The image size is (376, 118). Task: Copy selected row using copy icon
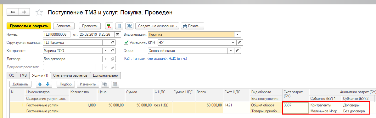coord(105,84)
